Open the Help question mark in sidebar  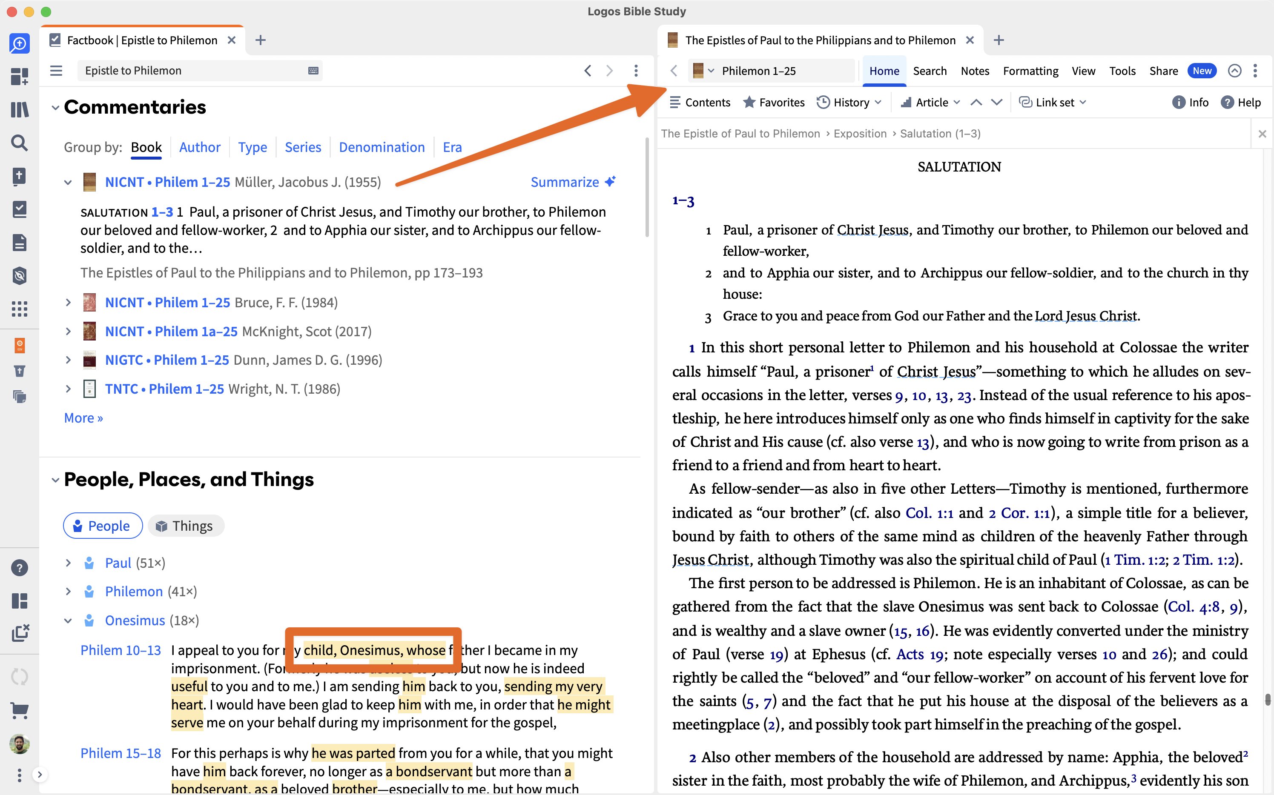point(20,568)
